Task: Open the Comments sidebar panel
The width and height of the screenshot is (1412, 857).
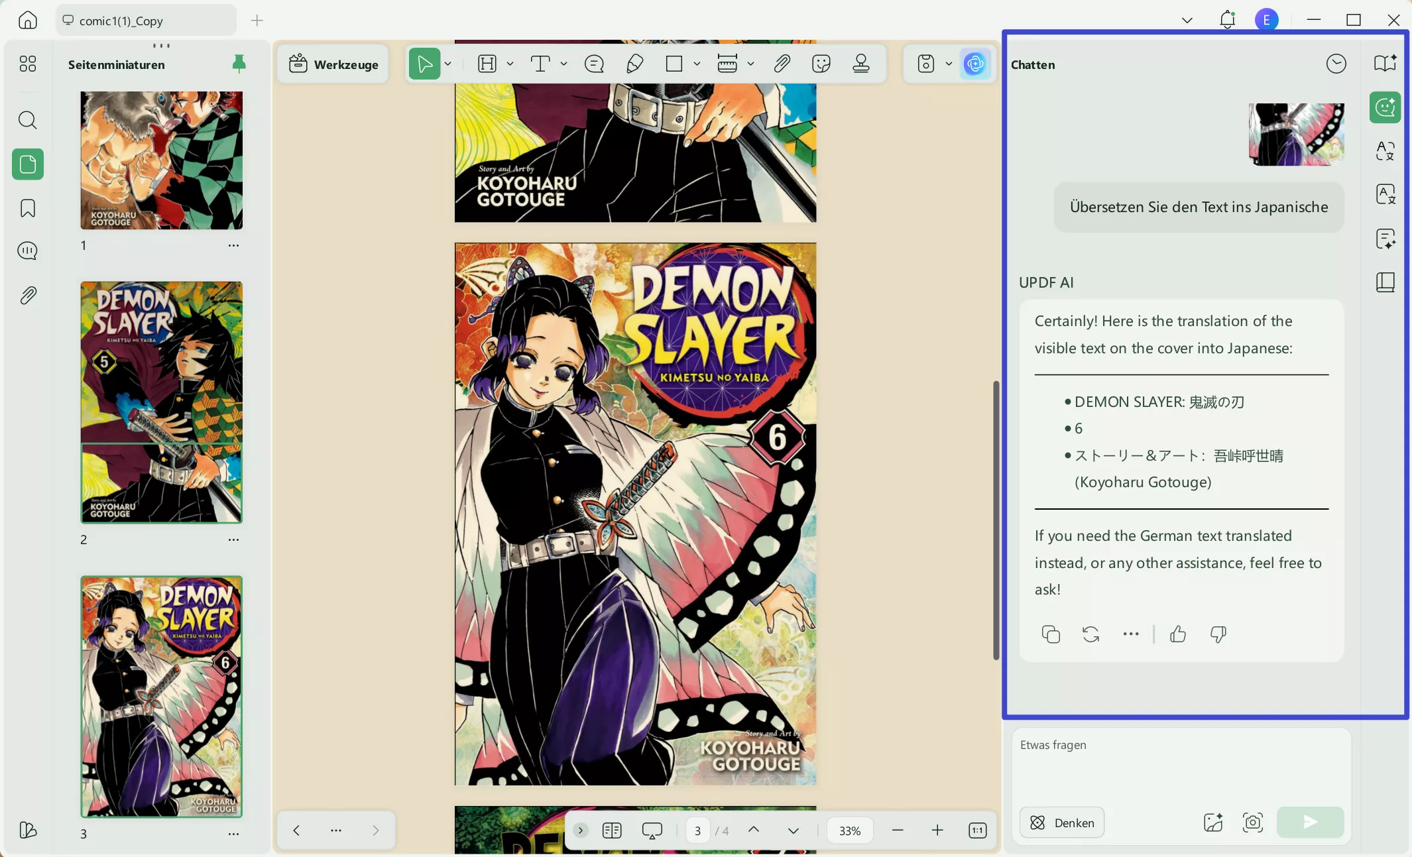Action: (x=28, y=251)
